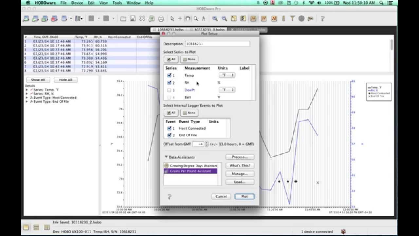Open the Edit menu
The width and height of the screenshot is (419, 236).
pyautogui.click(x=91, y=3)
